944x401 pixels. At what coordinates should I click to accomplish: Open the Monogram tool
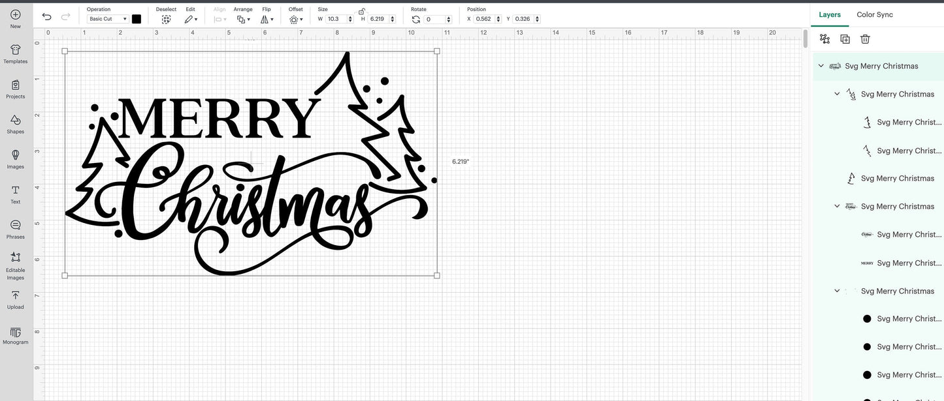tap(16, 335)
